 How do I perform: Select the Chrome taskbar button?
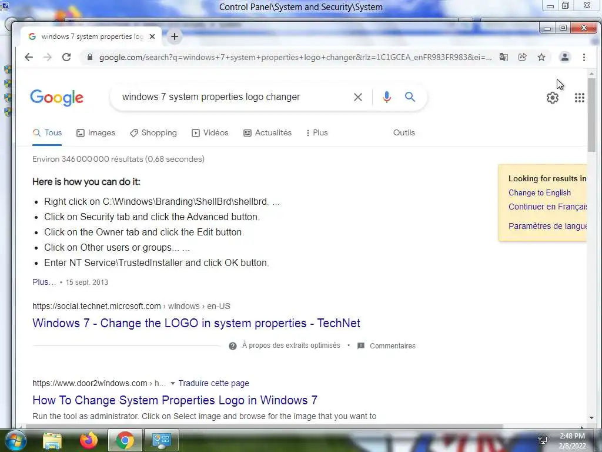(125, 440)
